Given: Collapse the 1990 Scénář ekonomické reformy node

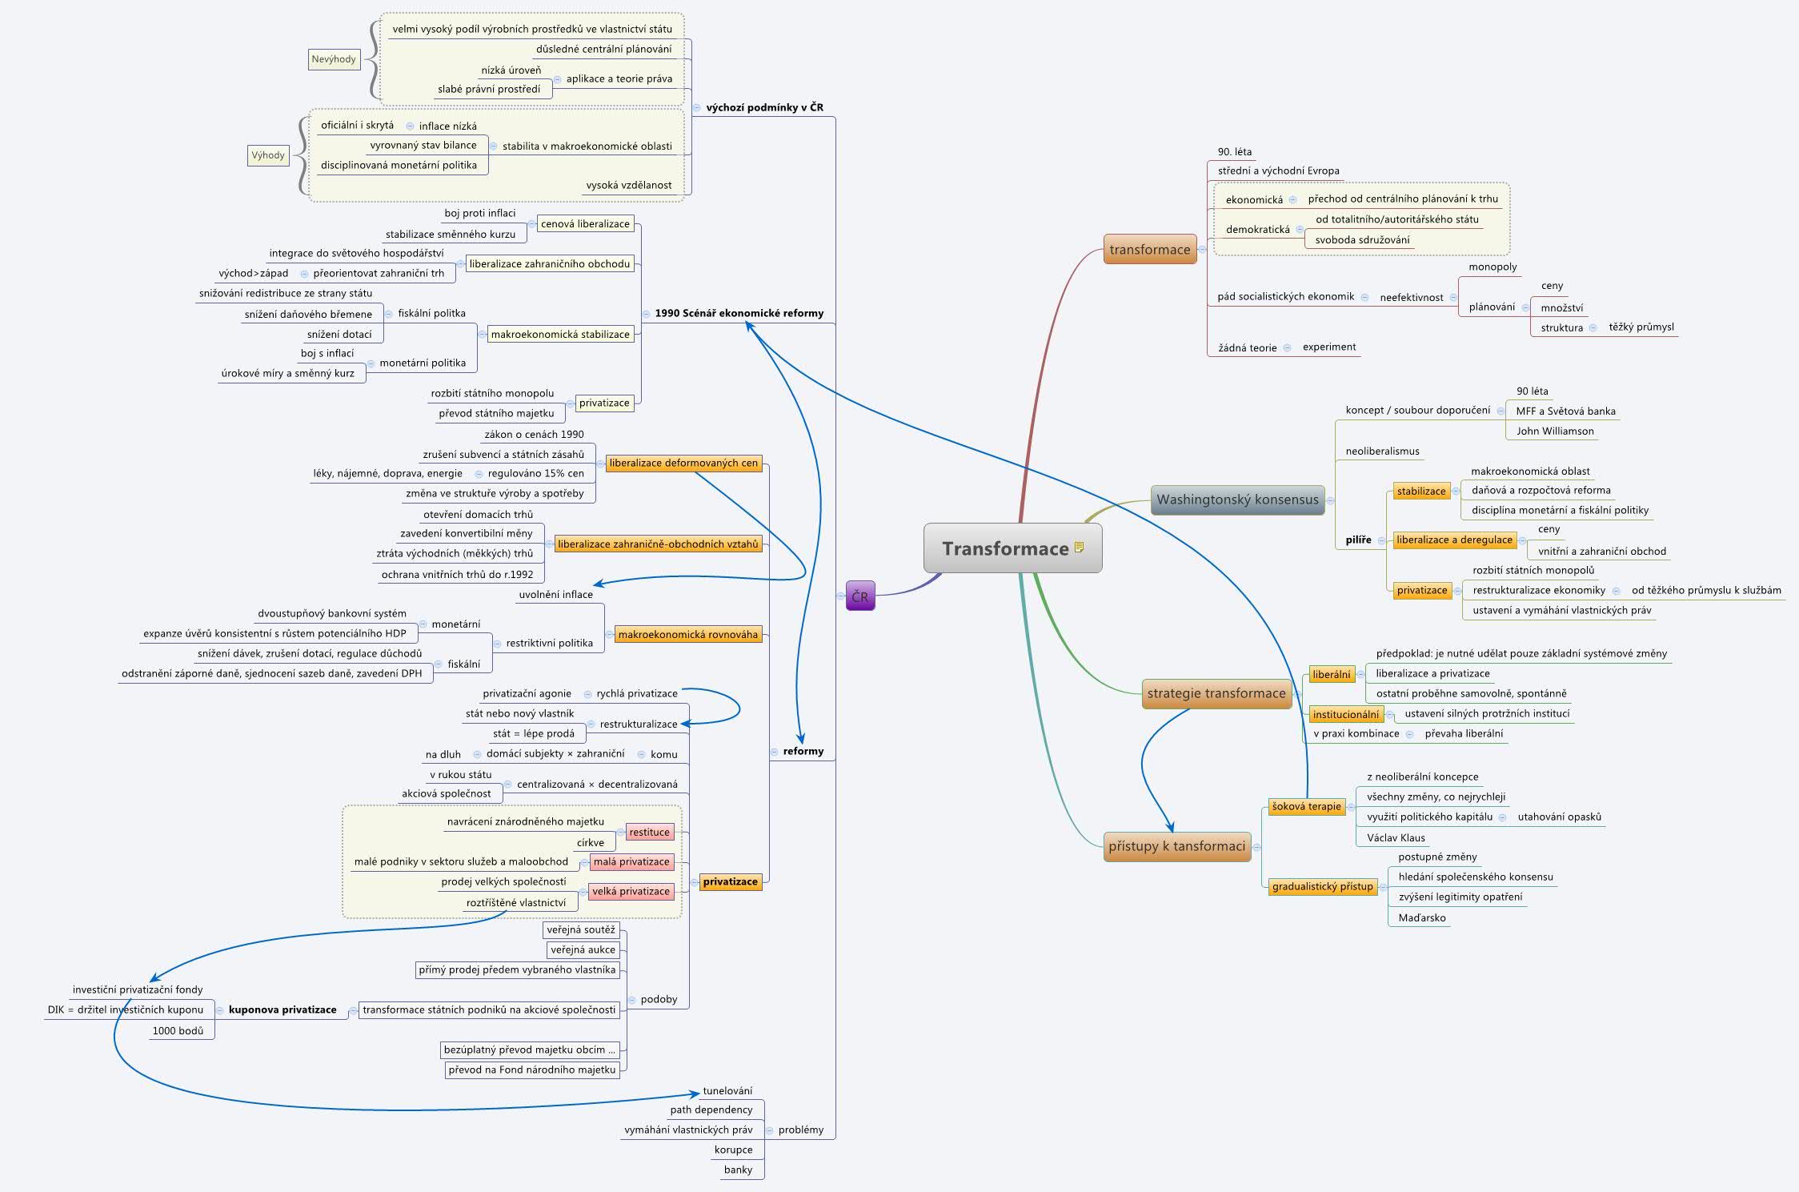Looking at the screenshot, I should [x=646, y=314].
